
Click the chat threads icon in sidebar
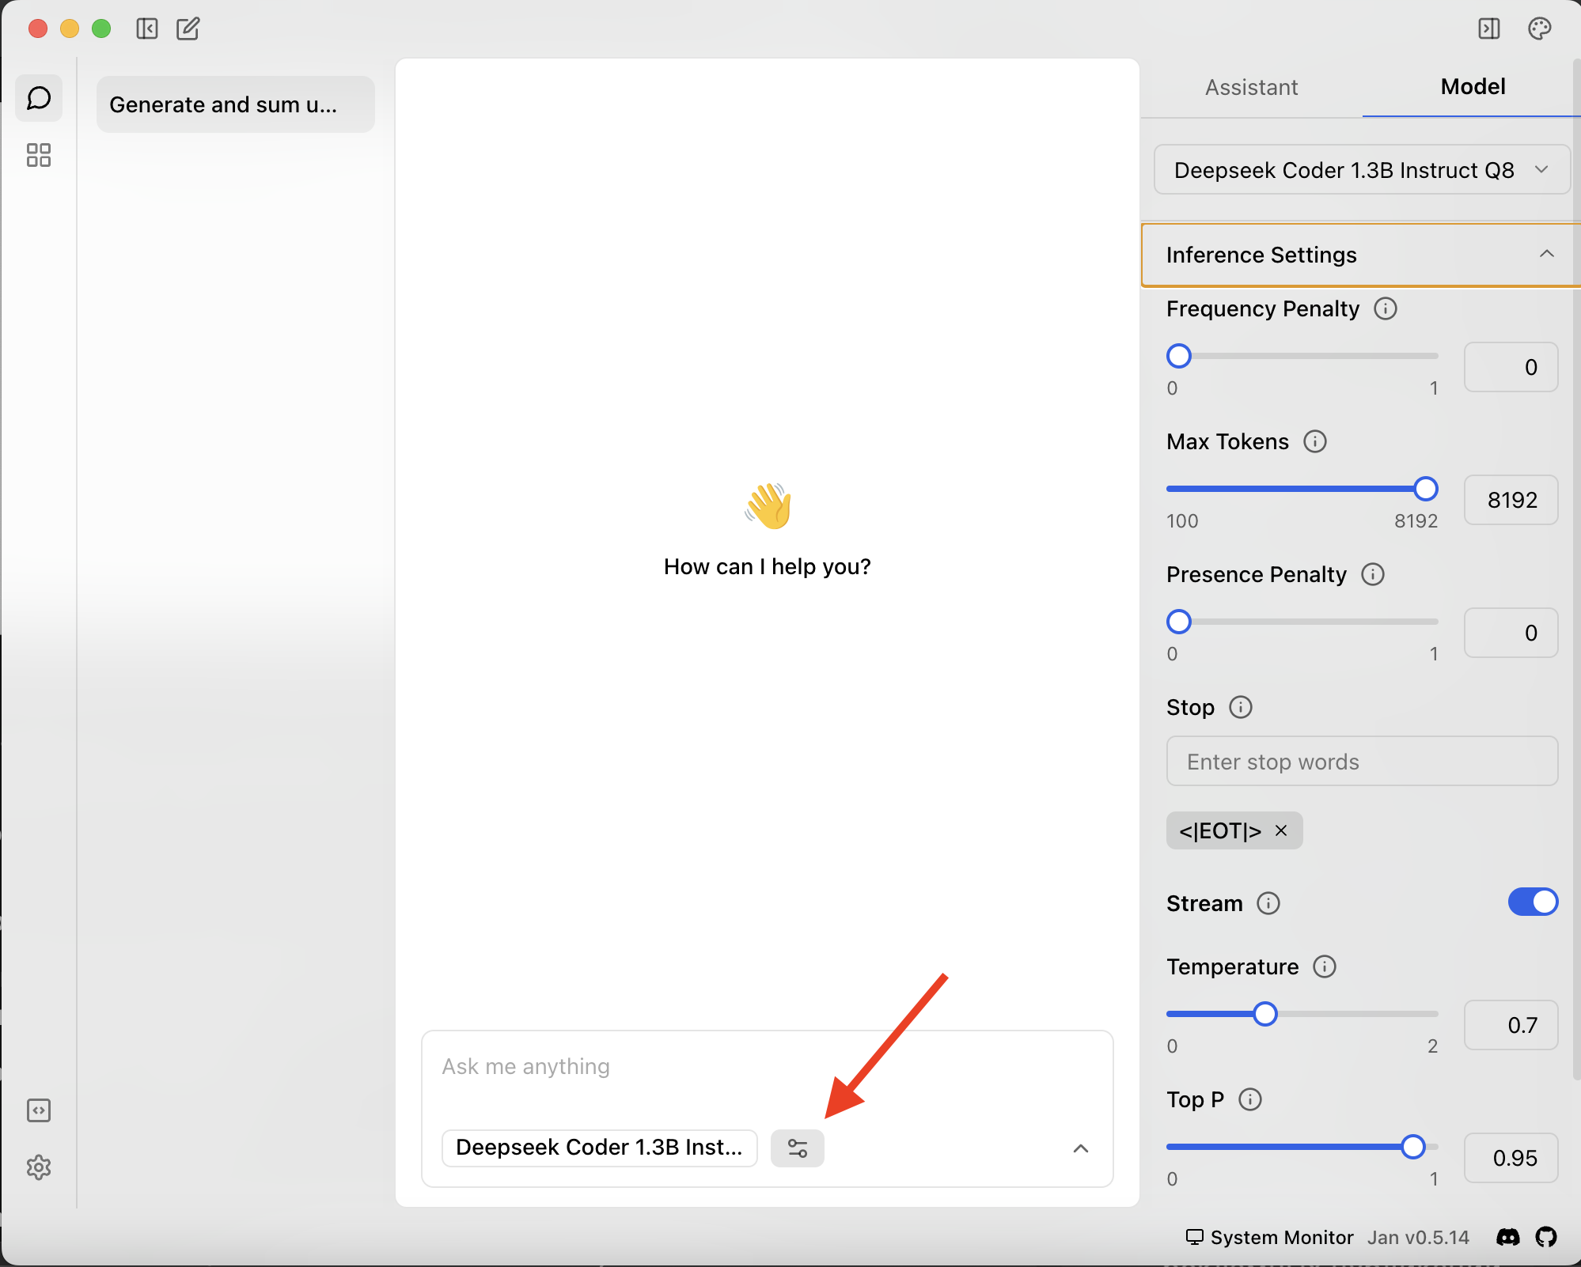[x=38, y=98]
